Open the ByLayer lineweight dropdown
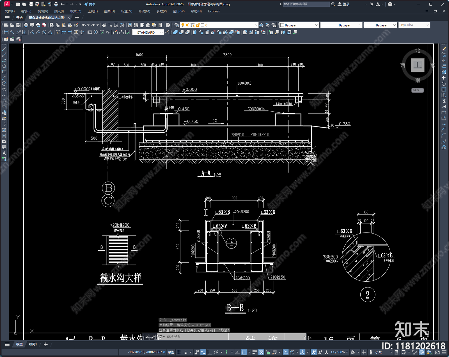This screenshot has width=449, height=357. 380,25
